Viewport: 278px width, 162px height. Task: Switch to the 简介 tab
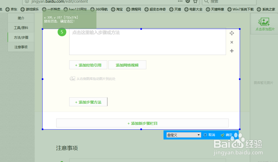pyautogui.click(x=21, y=18)
